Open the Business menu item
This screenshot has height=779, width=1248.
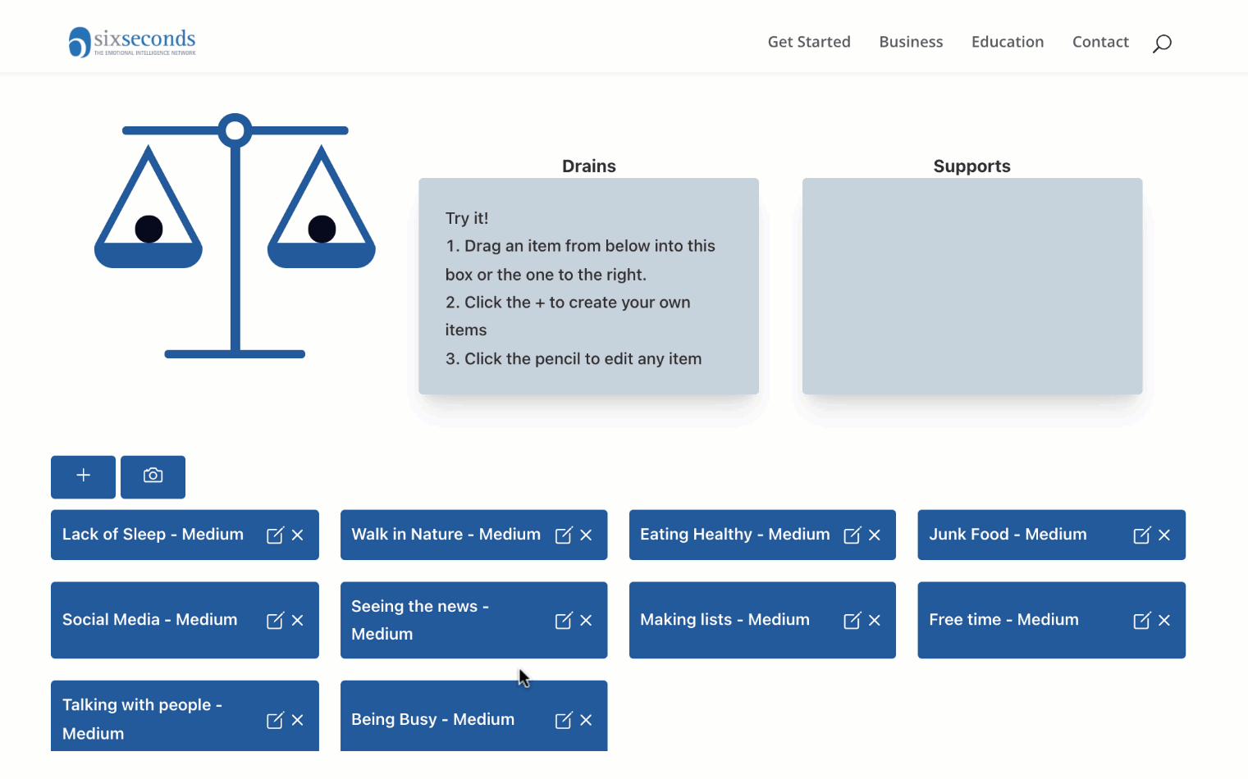tap(911, 42)
